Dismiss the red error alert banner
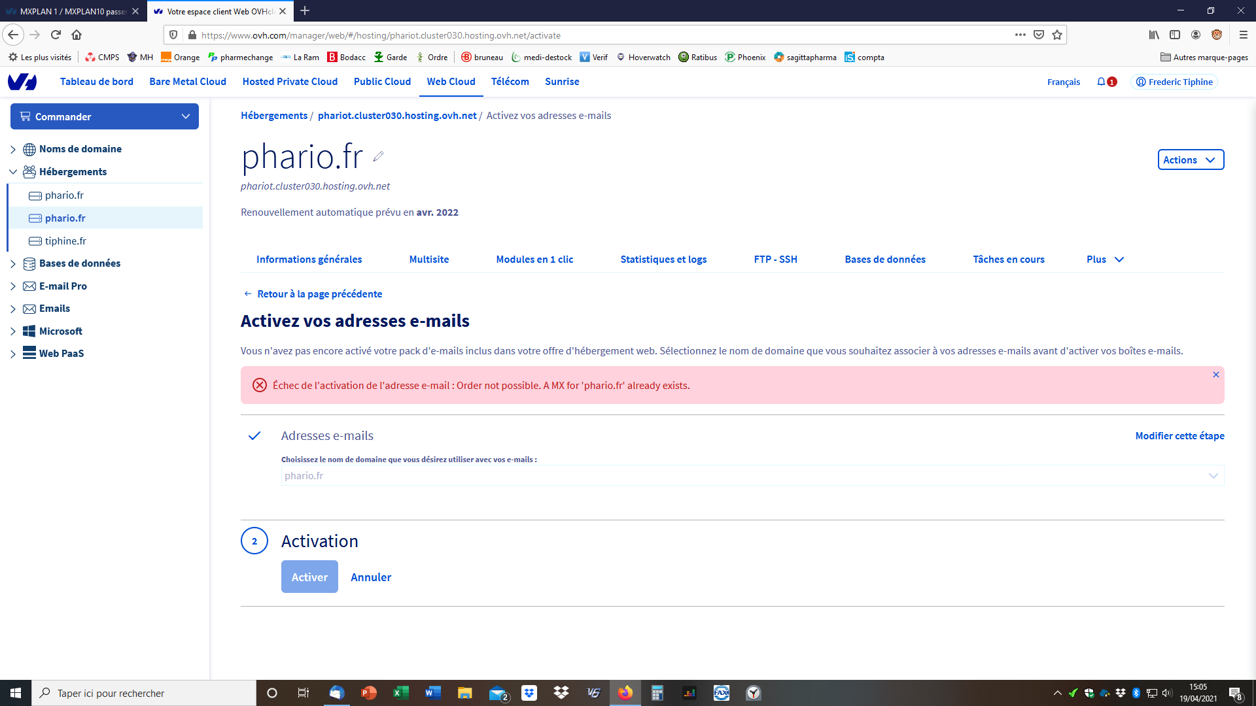Screen dimensions: 1256x706 point(1215,375)
